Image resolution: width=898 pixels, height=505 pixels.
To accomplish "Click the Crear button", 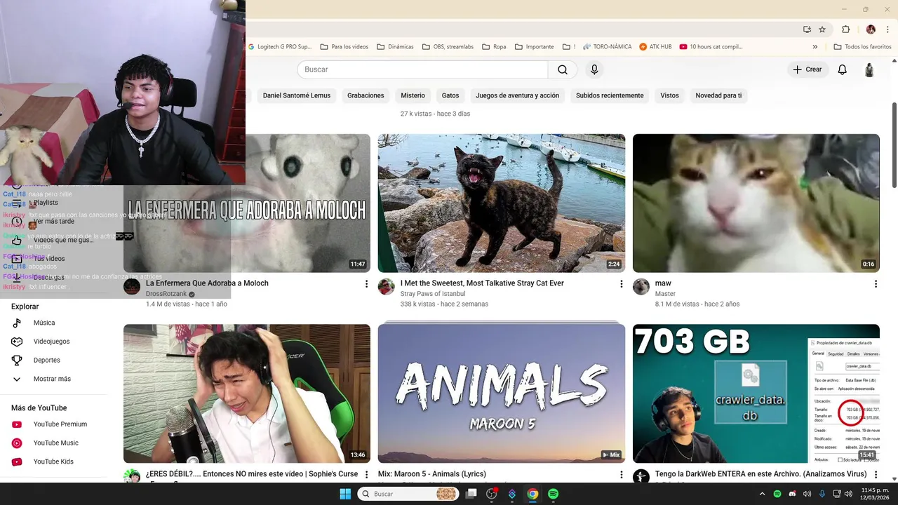I will (x=807, y=69).
